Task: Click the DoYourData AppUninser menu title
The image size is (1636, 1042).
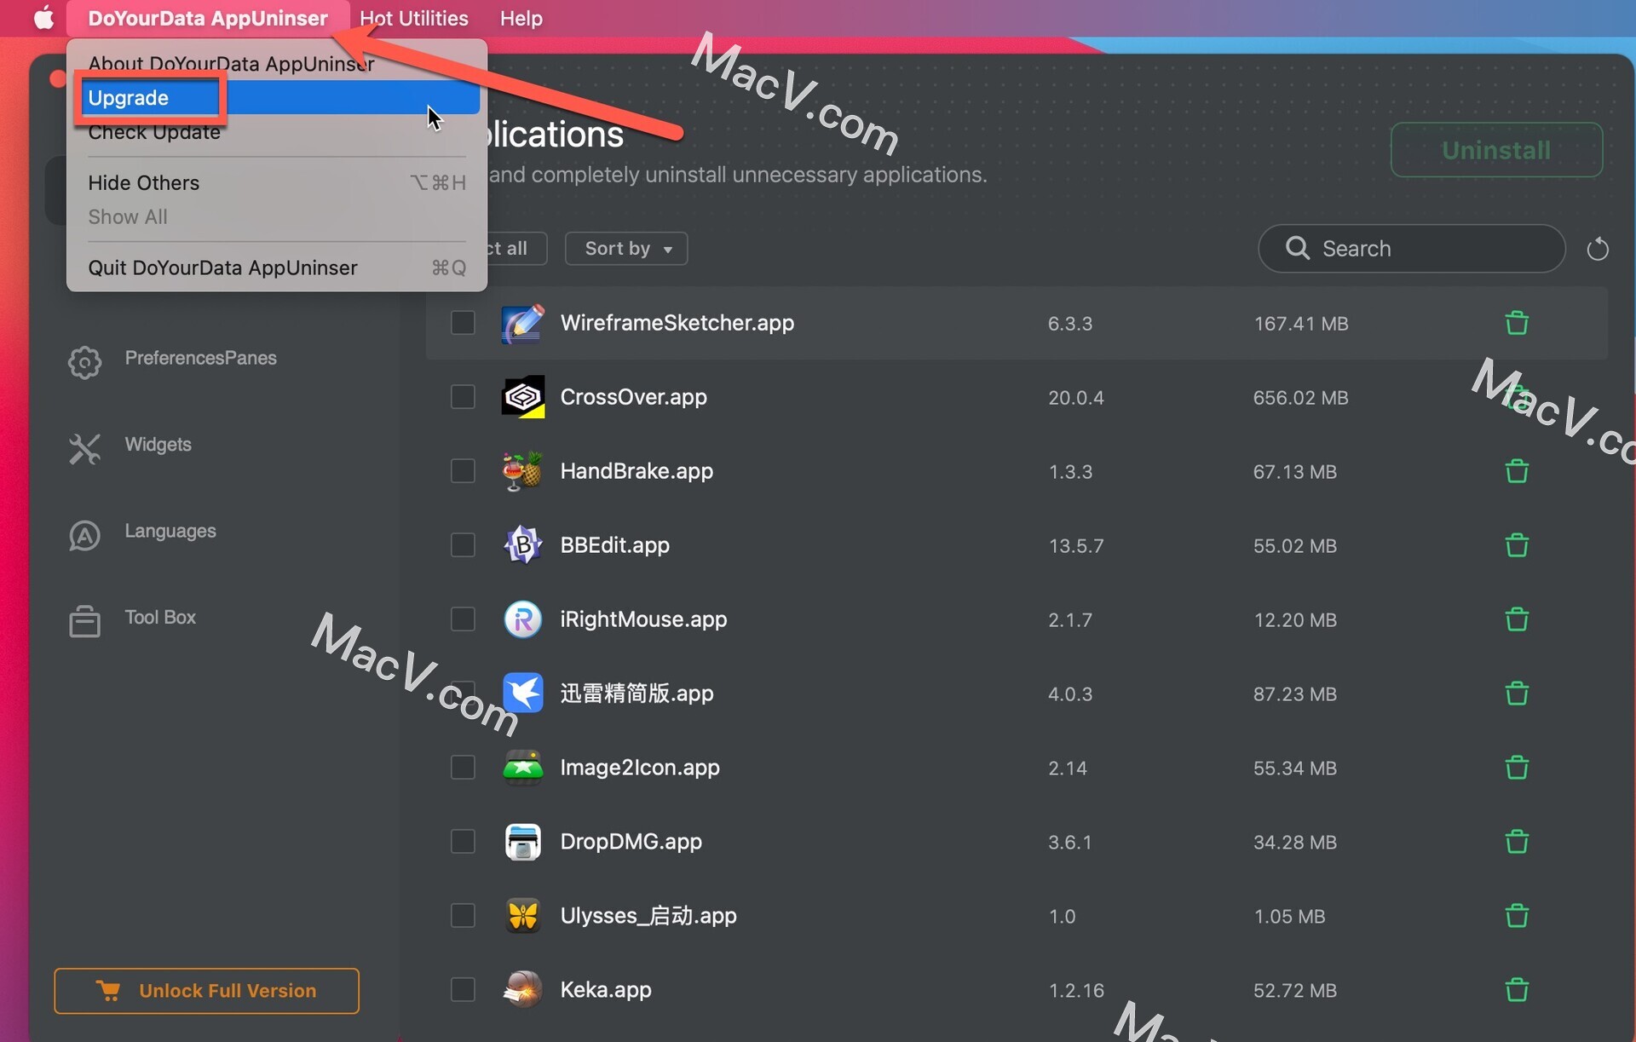Action: point(208,18)
